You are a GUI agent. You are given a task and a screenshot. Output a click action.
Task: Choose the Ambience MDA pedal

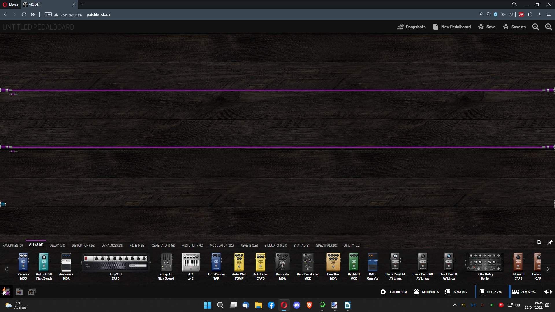66,266
